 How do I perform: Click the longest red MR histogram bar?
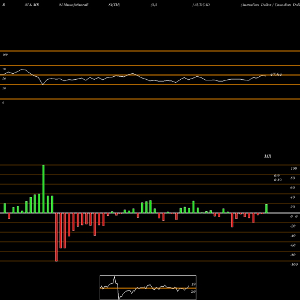click(56, 237)
